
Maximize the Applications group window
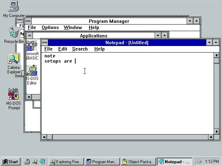coord(164,35)
